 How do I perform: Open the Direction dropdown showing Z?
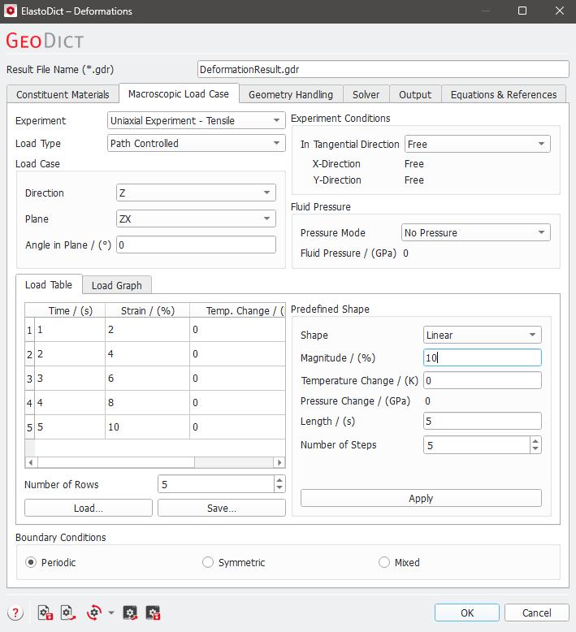tap(196, 193)
